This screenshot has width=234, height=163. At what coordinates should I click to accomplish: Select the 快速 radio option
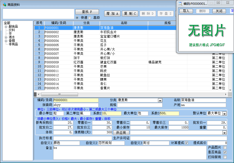tap(77, 18)
